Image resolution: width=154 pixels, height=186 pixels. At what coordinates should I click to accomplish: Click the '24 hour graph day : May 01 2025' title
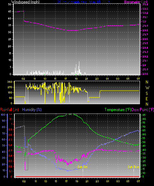(84, 2)
